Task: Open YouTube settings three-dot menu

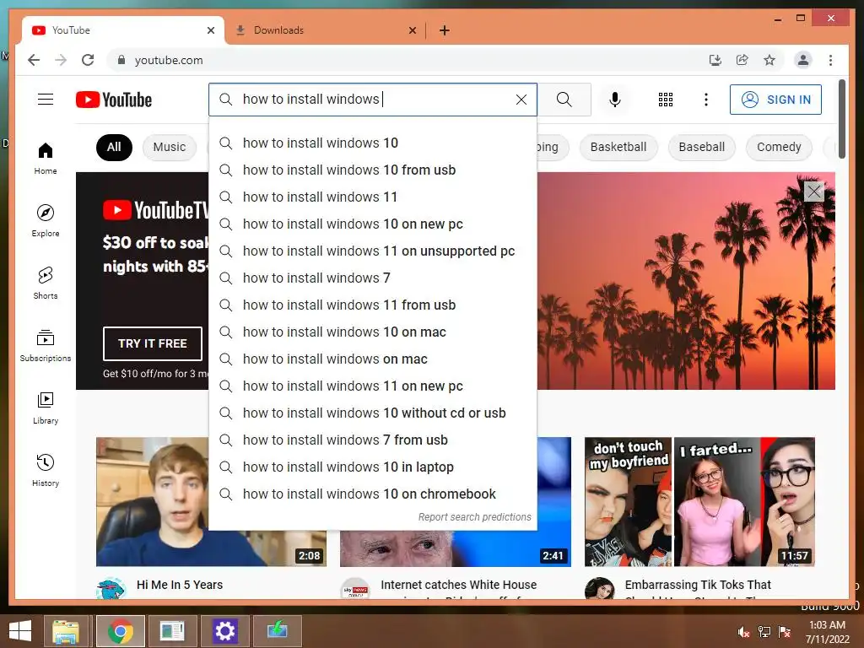Action: pyautogui.click(x=706, y=100)
